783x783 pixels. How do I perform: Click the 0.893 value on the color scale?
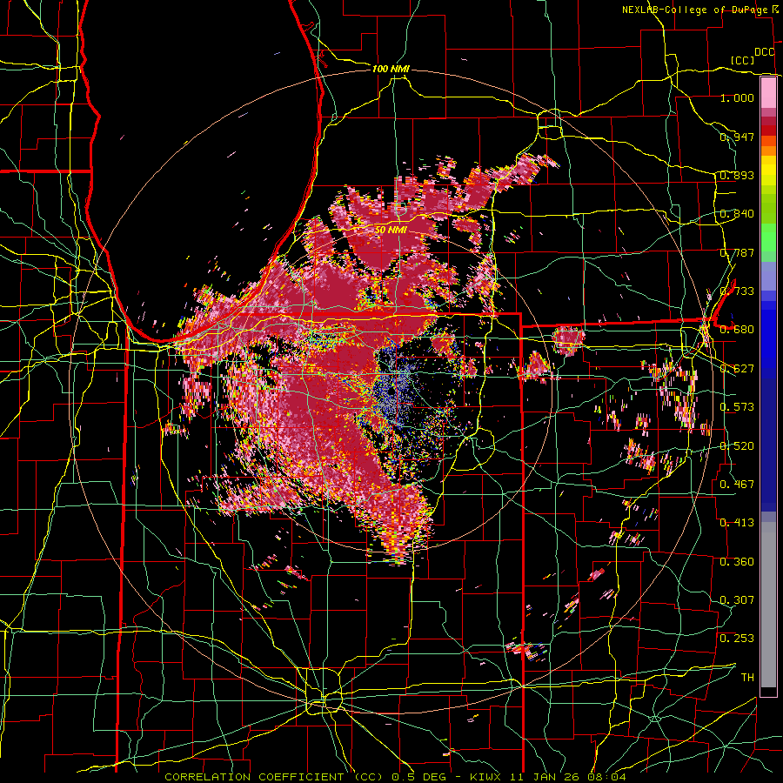(737, 175)
